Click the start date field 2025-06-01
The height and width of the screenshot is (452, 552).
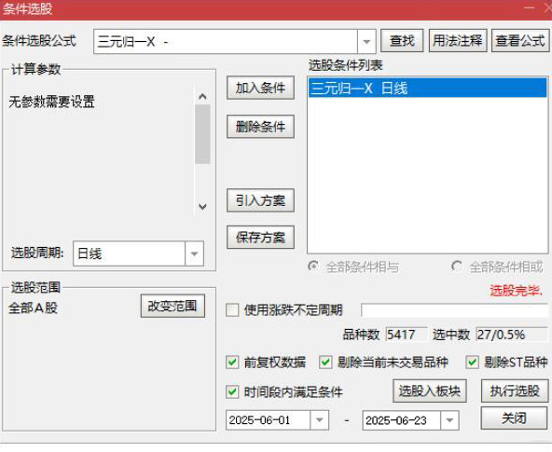coord(269,420)
